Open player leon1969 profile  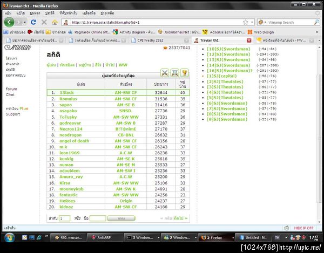[70, 153]
